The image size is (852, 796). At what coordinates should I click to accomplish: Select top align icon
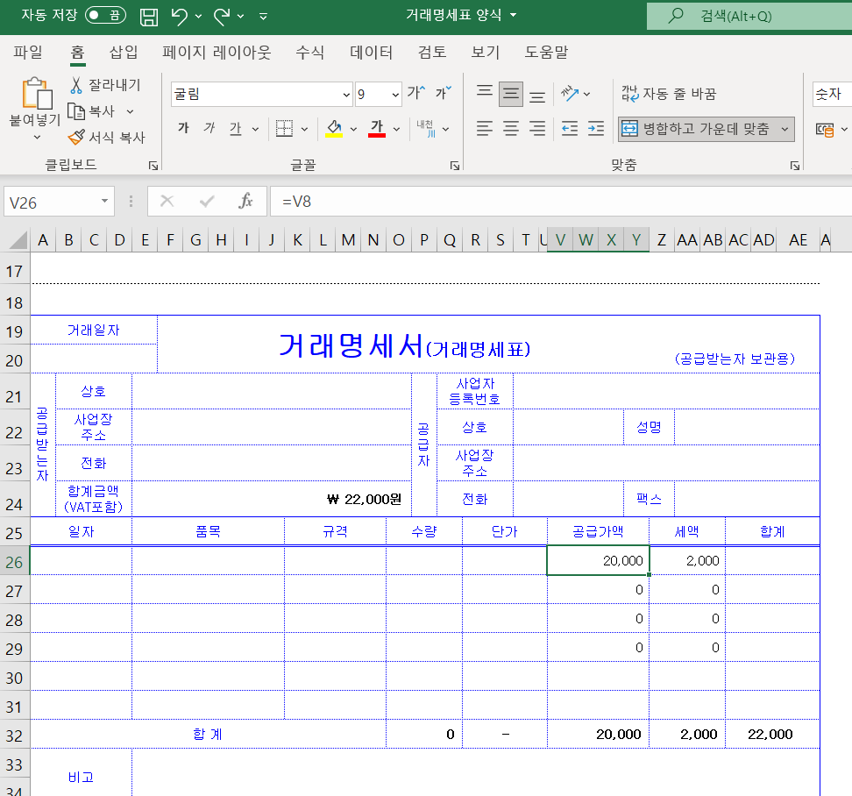(485, 93)
